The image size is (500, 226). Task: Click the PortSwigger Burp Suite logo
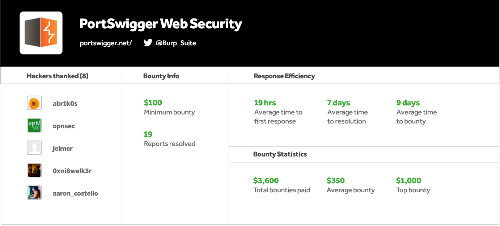(41, 33)
